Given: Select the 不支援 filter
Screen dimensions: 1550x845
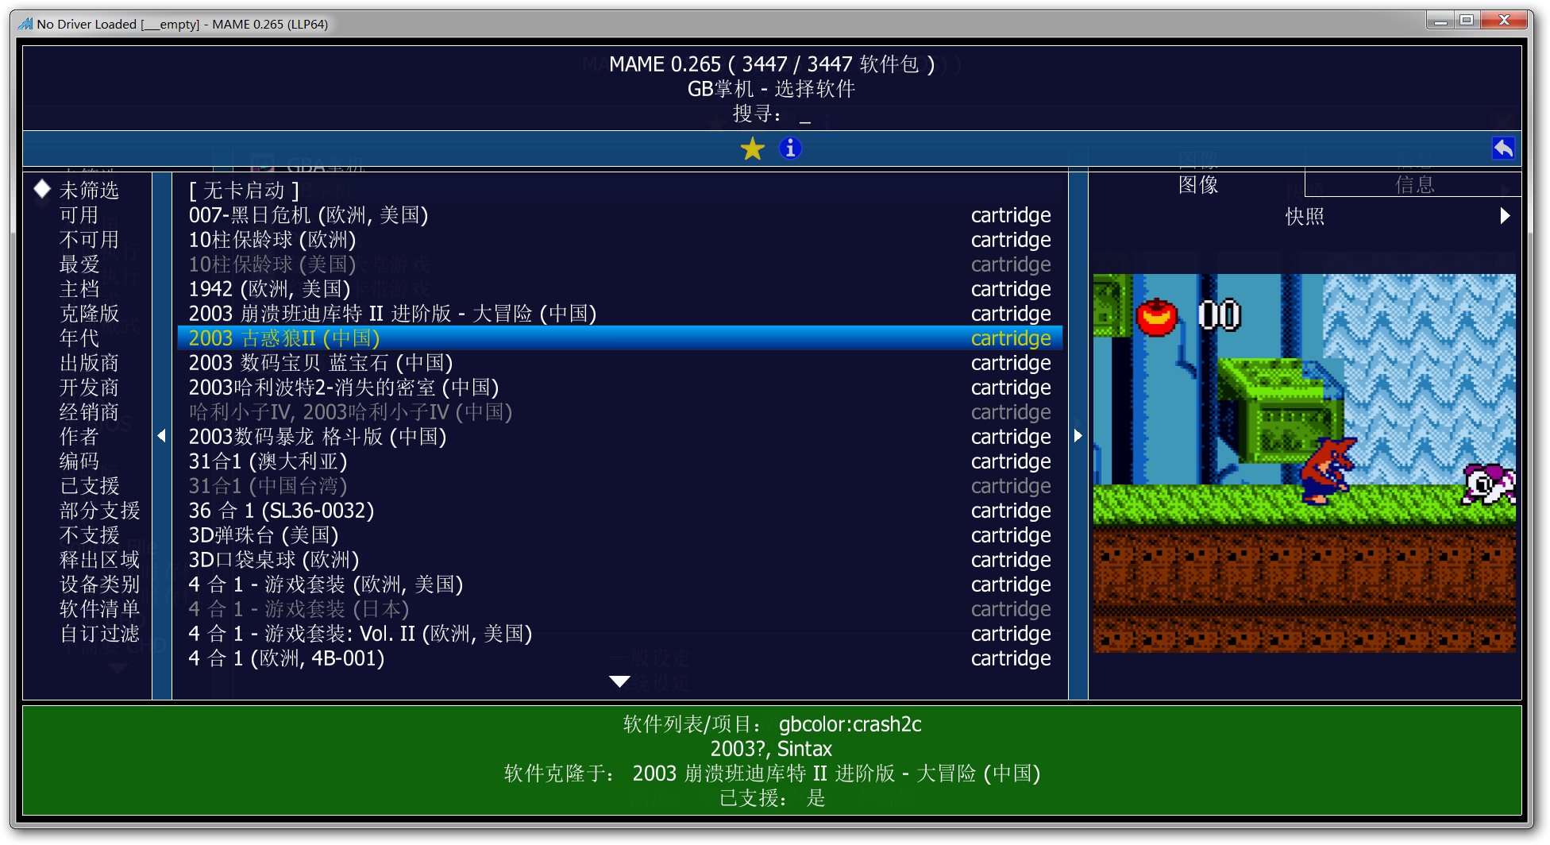Looking at the screenshot, I should pyautogui.click(x=89, y=535).
